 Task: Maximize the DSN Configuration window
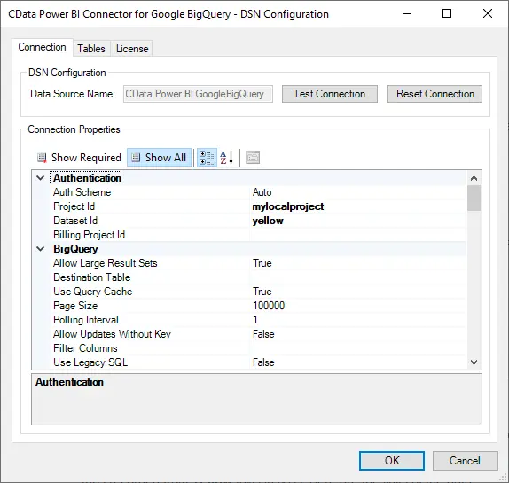447,13
